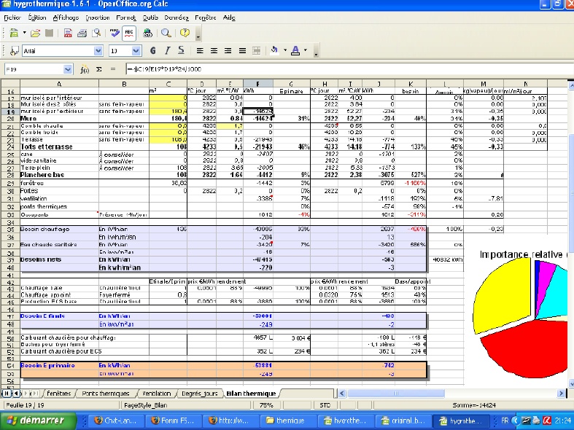The image size is (574, 430).
Task: Open Page Preview icon
Action: coord(96,34)
